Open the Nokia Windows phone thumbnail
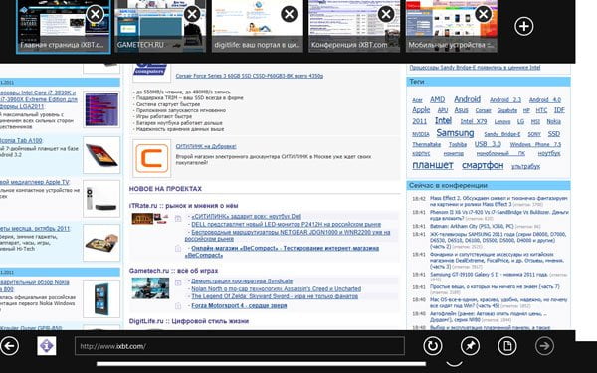597x373 pixels. pyautogui.click(x=101, y=299)
